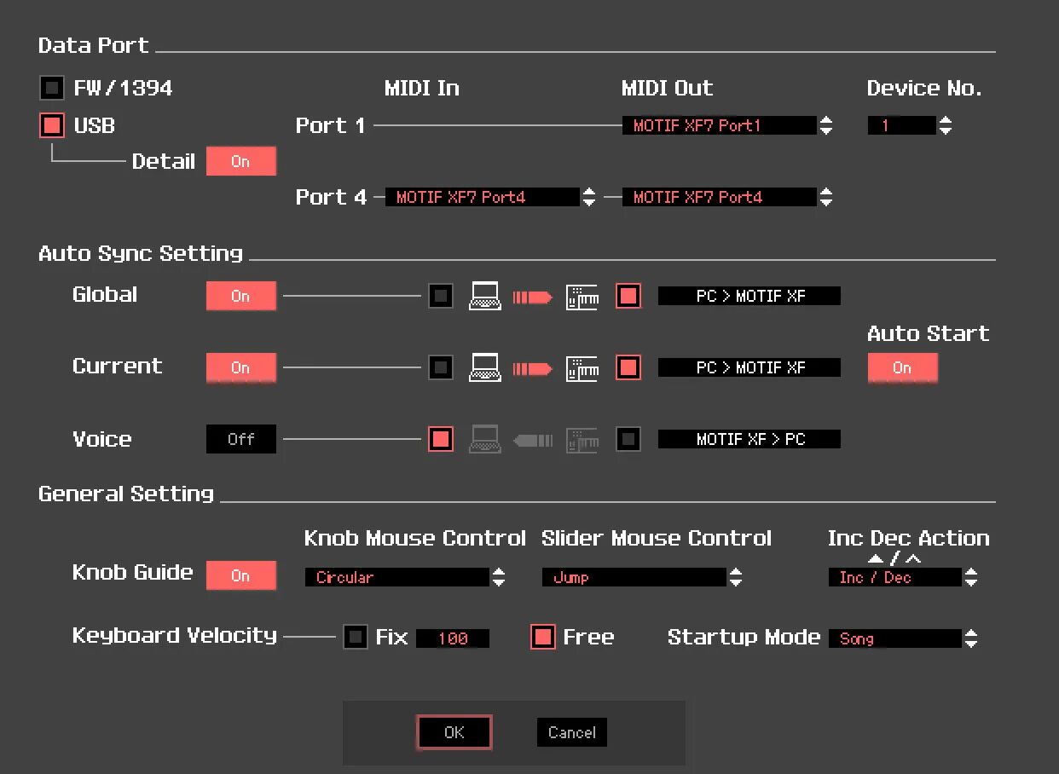Screen dimensions: 1059x774
Task: Toggle Current PC > MOTIF XF direction checkbox
Action: (628, 367)
